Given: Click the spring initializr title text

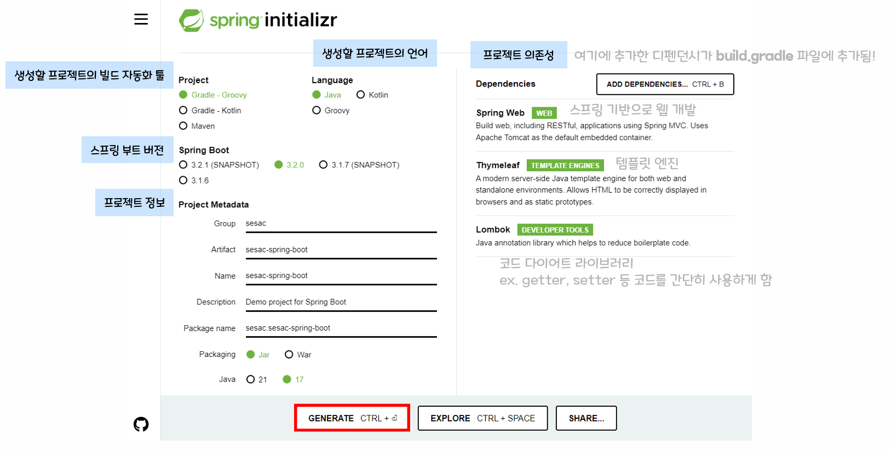Looking at the screenshot, I should coord(273,20).
